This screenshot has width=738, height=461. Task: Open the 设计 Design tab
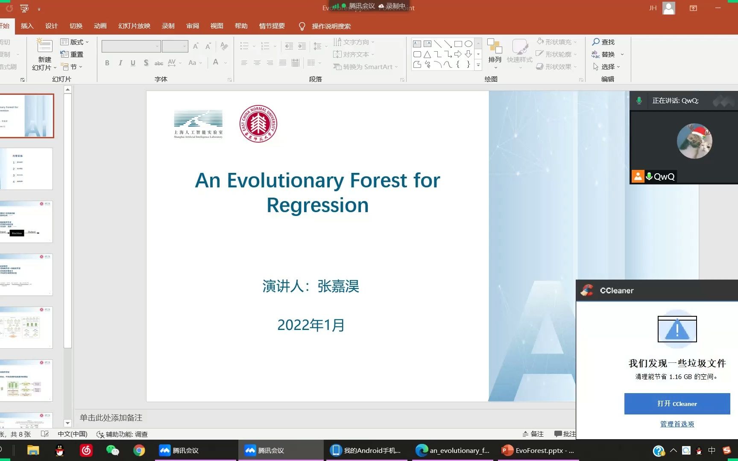click(52, 26)
